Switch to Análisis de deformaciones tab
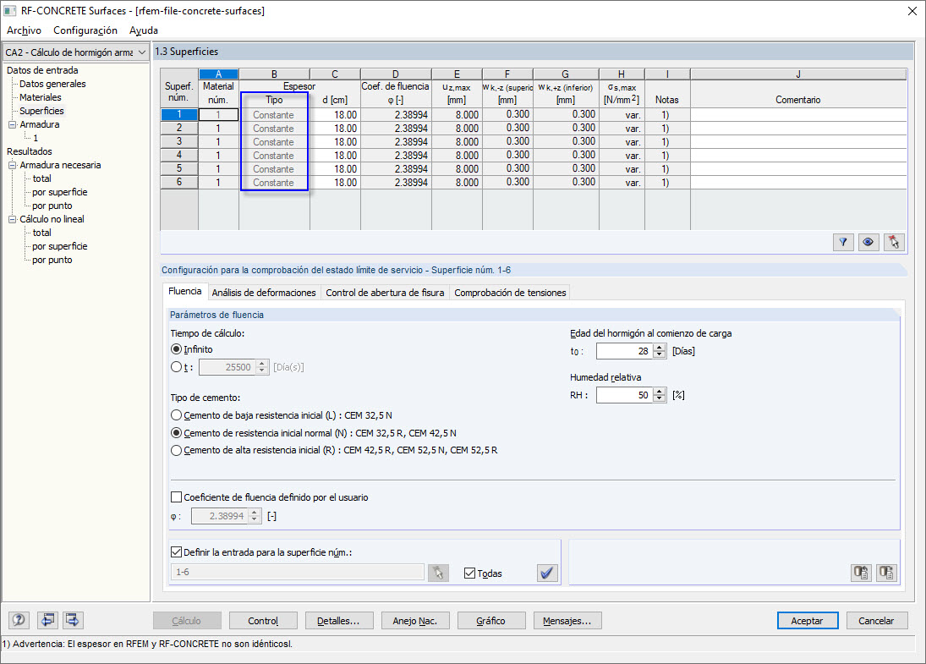 coord(263,293)
